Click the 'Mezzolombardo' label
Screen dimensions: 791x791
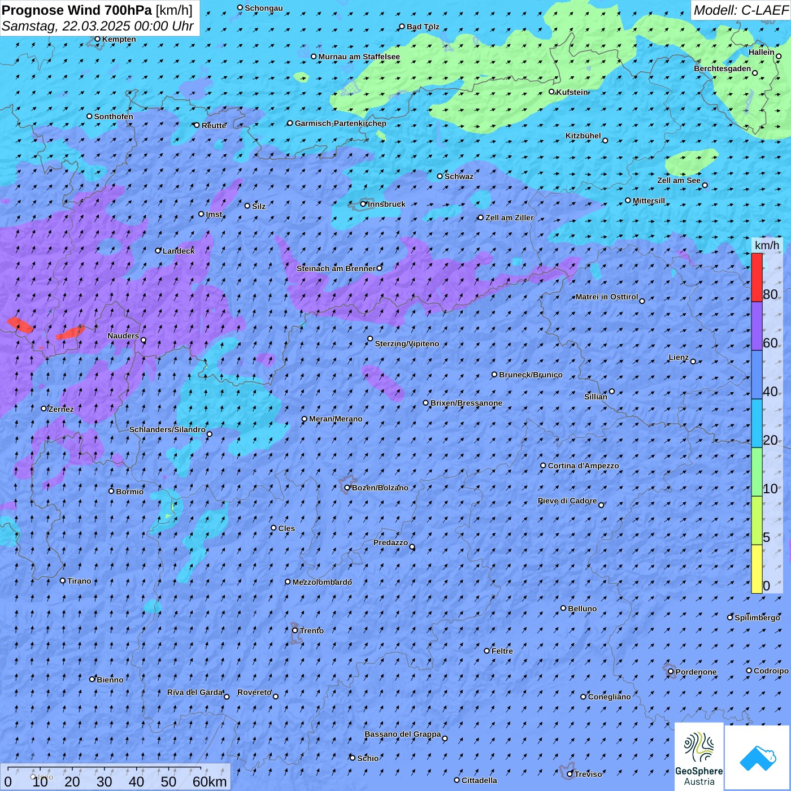click(322, 582)
